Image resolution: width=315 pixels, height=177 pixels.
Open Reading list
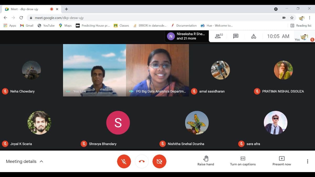click(301, 25)
